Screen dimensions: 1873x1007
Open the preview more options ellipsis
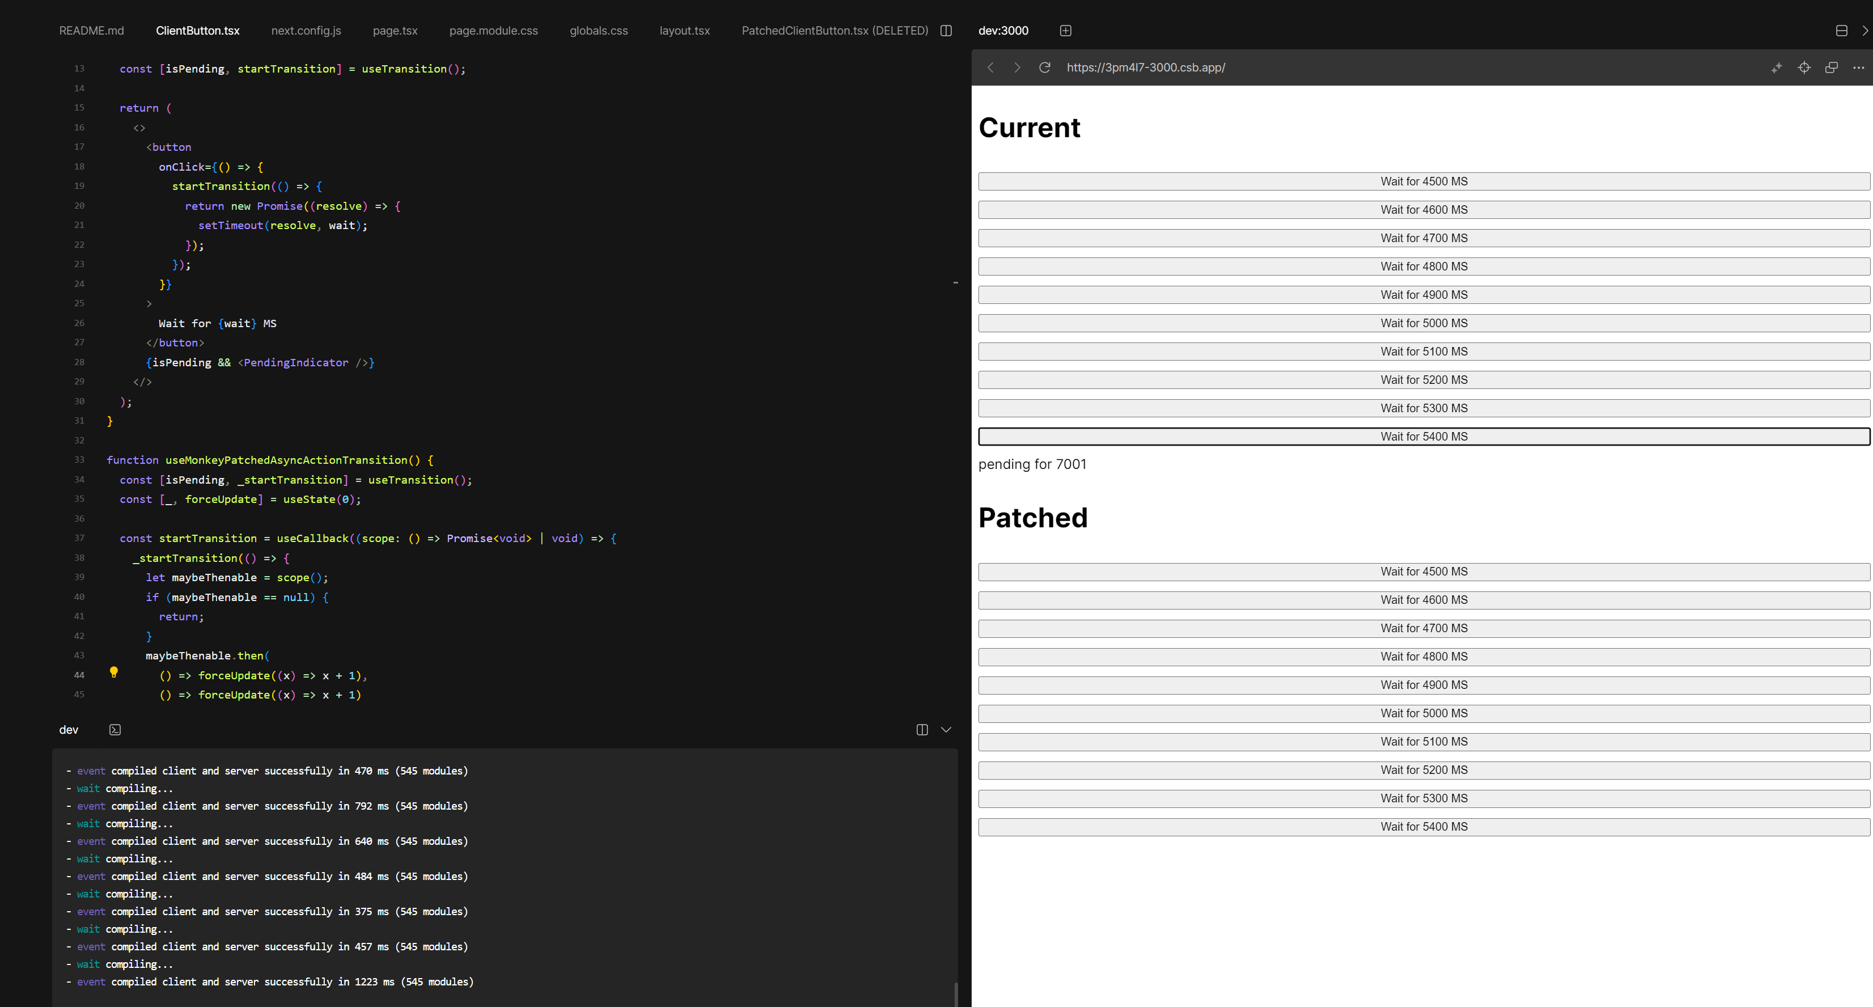pos(1858,67)
